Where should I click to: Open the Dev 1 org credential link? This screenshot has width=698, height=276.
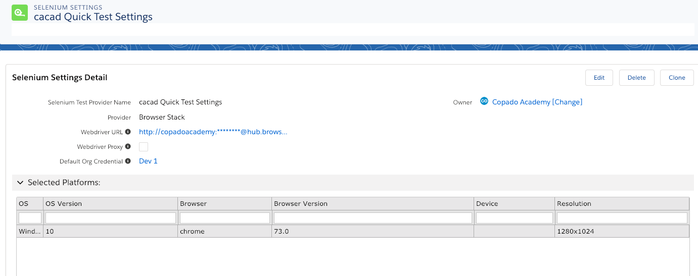click(148, 161)
